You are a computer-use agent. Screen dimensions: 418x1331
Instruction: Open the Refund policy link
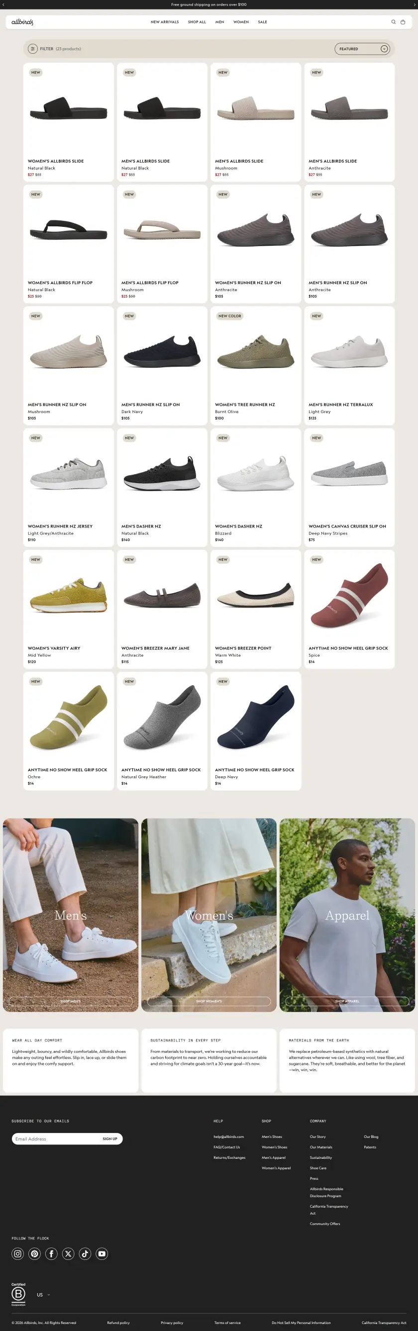pyautogui.click(x=118, y=1323)
